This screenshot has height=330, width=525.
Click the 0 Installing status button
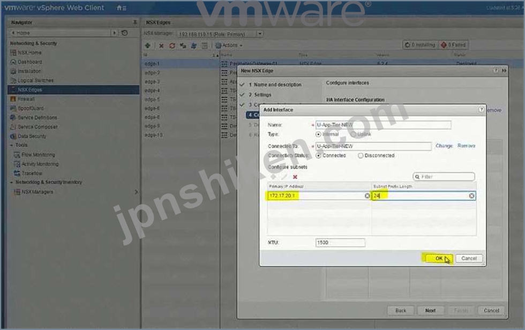coord(419,45)
